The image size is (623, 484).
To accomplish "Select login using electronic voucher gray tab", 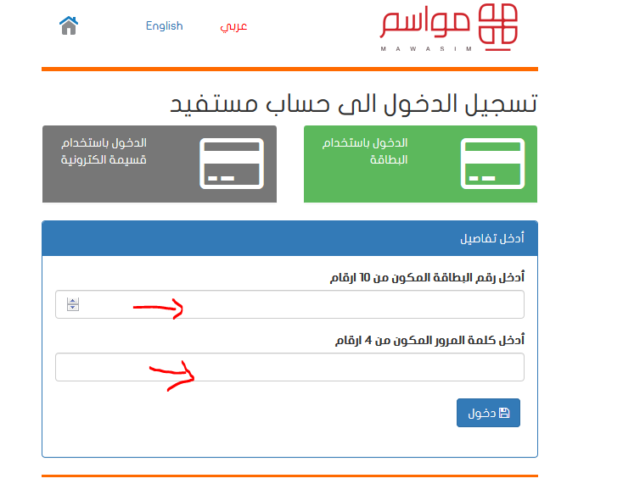I will coord(160,164).
